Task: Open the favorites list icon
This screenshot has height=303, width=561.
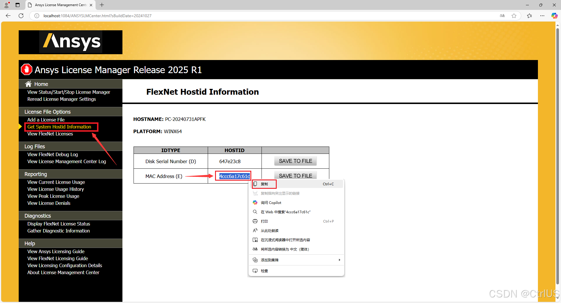Action: point(529,16)
